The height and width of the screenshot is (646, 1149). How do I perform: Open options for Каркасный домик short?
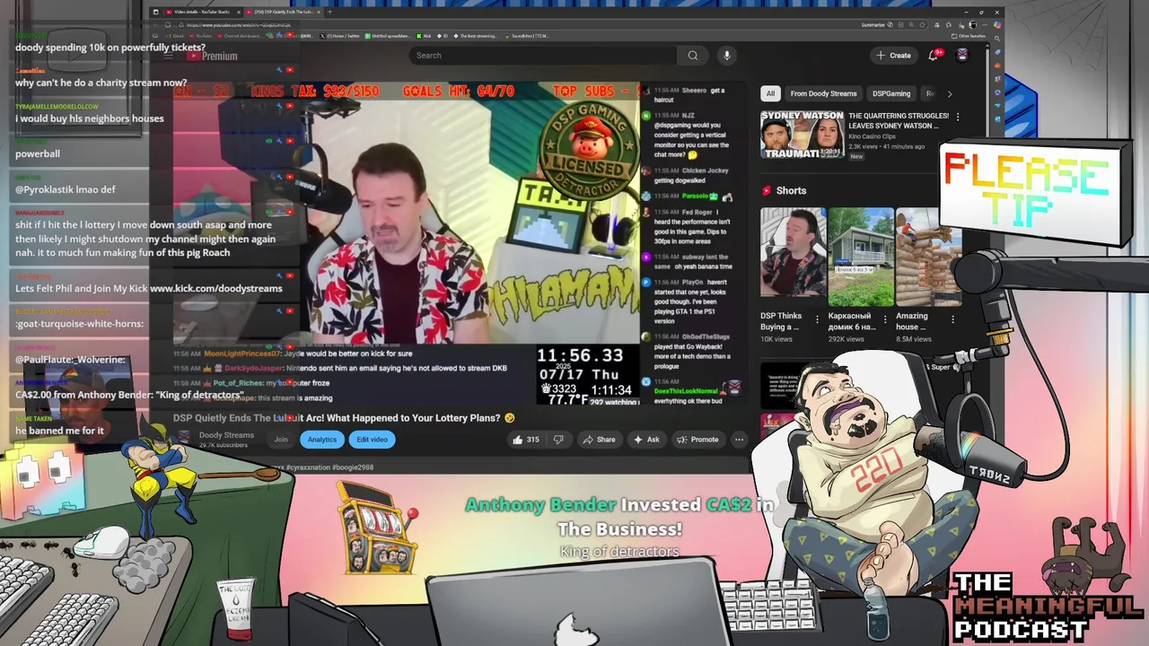(884, 319)
